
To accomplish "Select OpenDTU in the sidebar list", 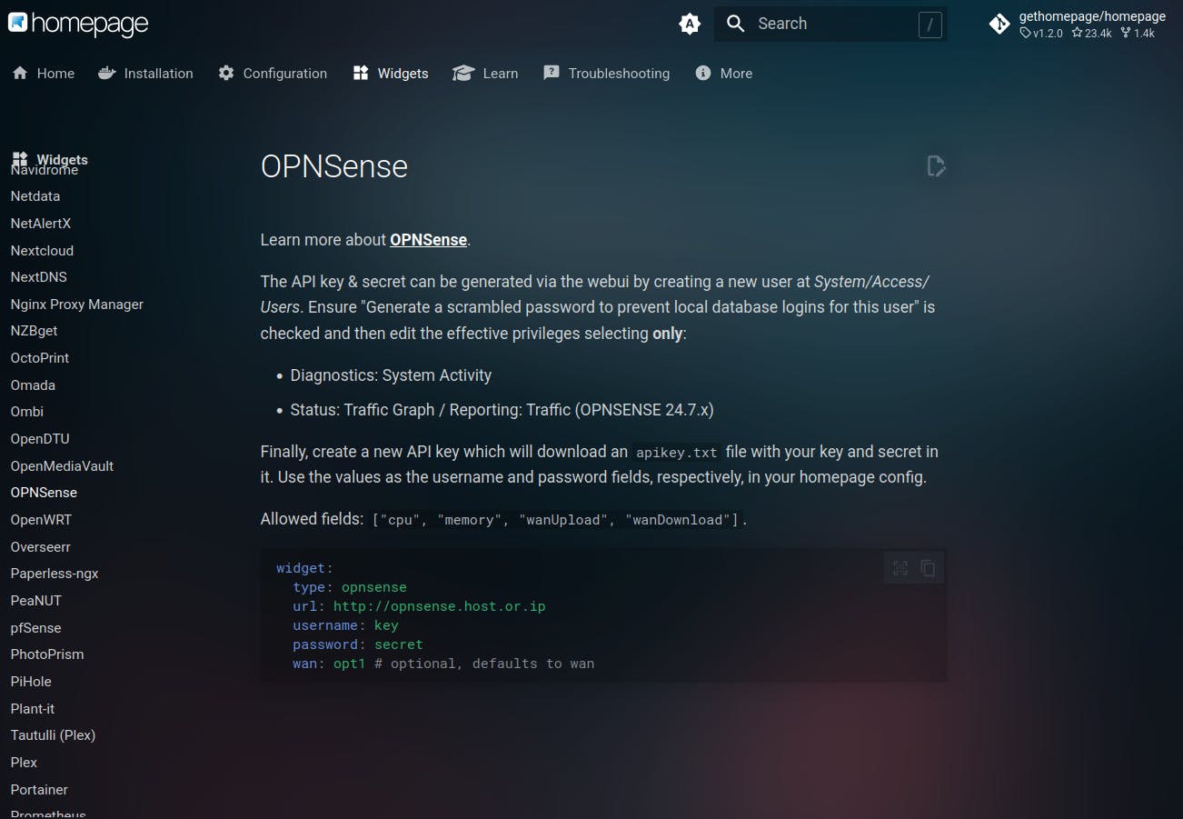I will 40,439.
